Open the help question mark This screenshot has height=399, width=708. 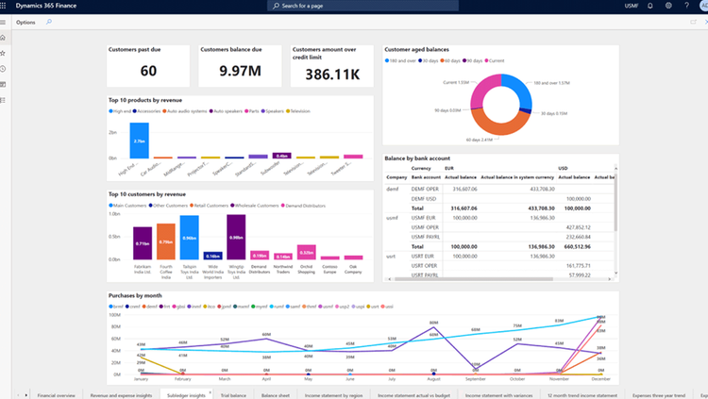[686, 6]
